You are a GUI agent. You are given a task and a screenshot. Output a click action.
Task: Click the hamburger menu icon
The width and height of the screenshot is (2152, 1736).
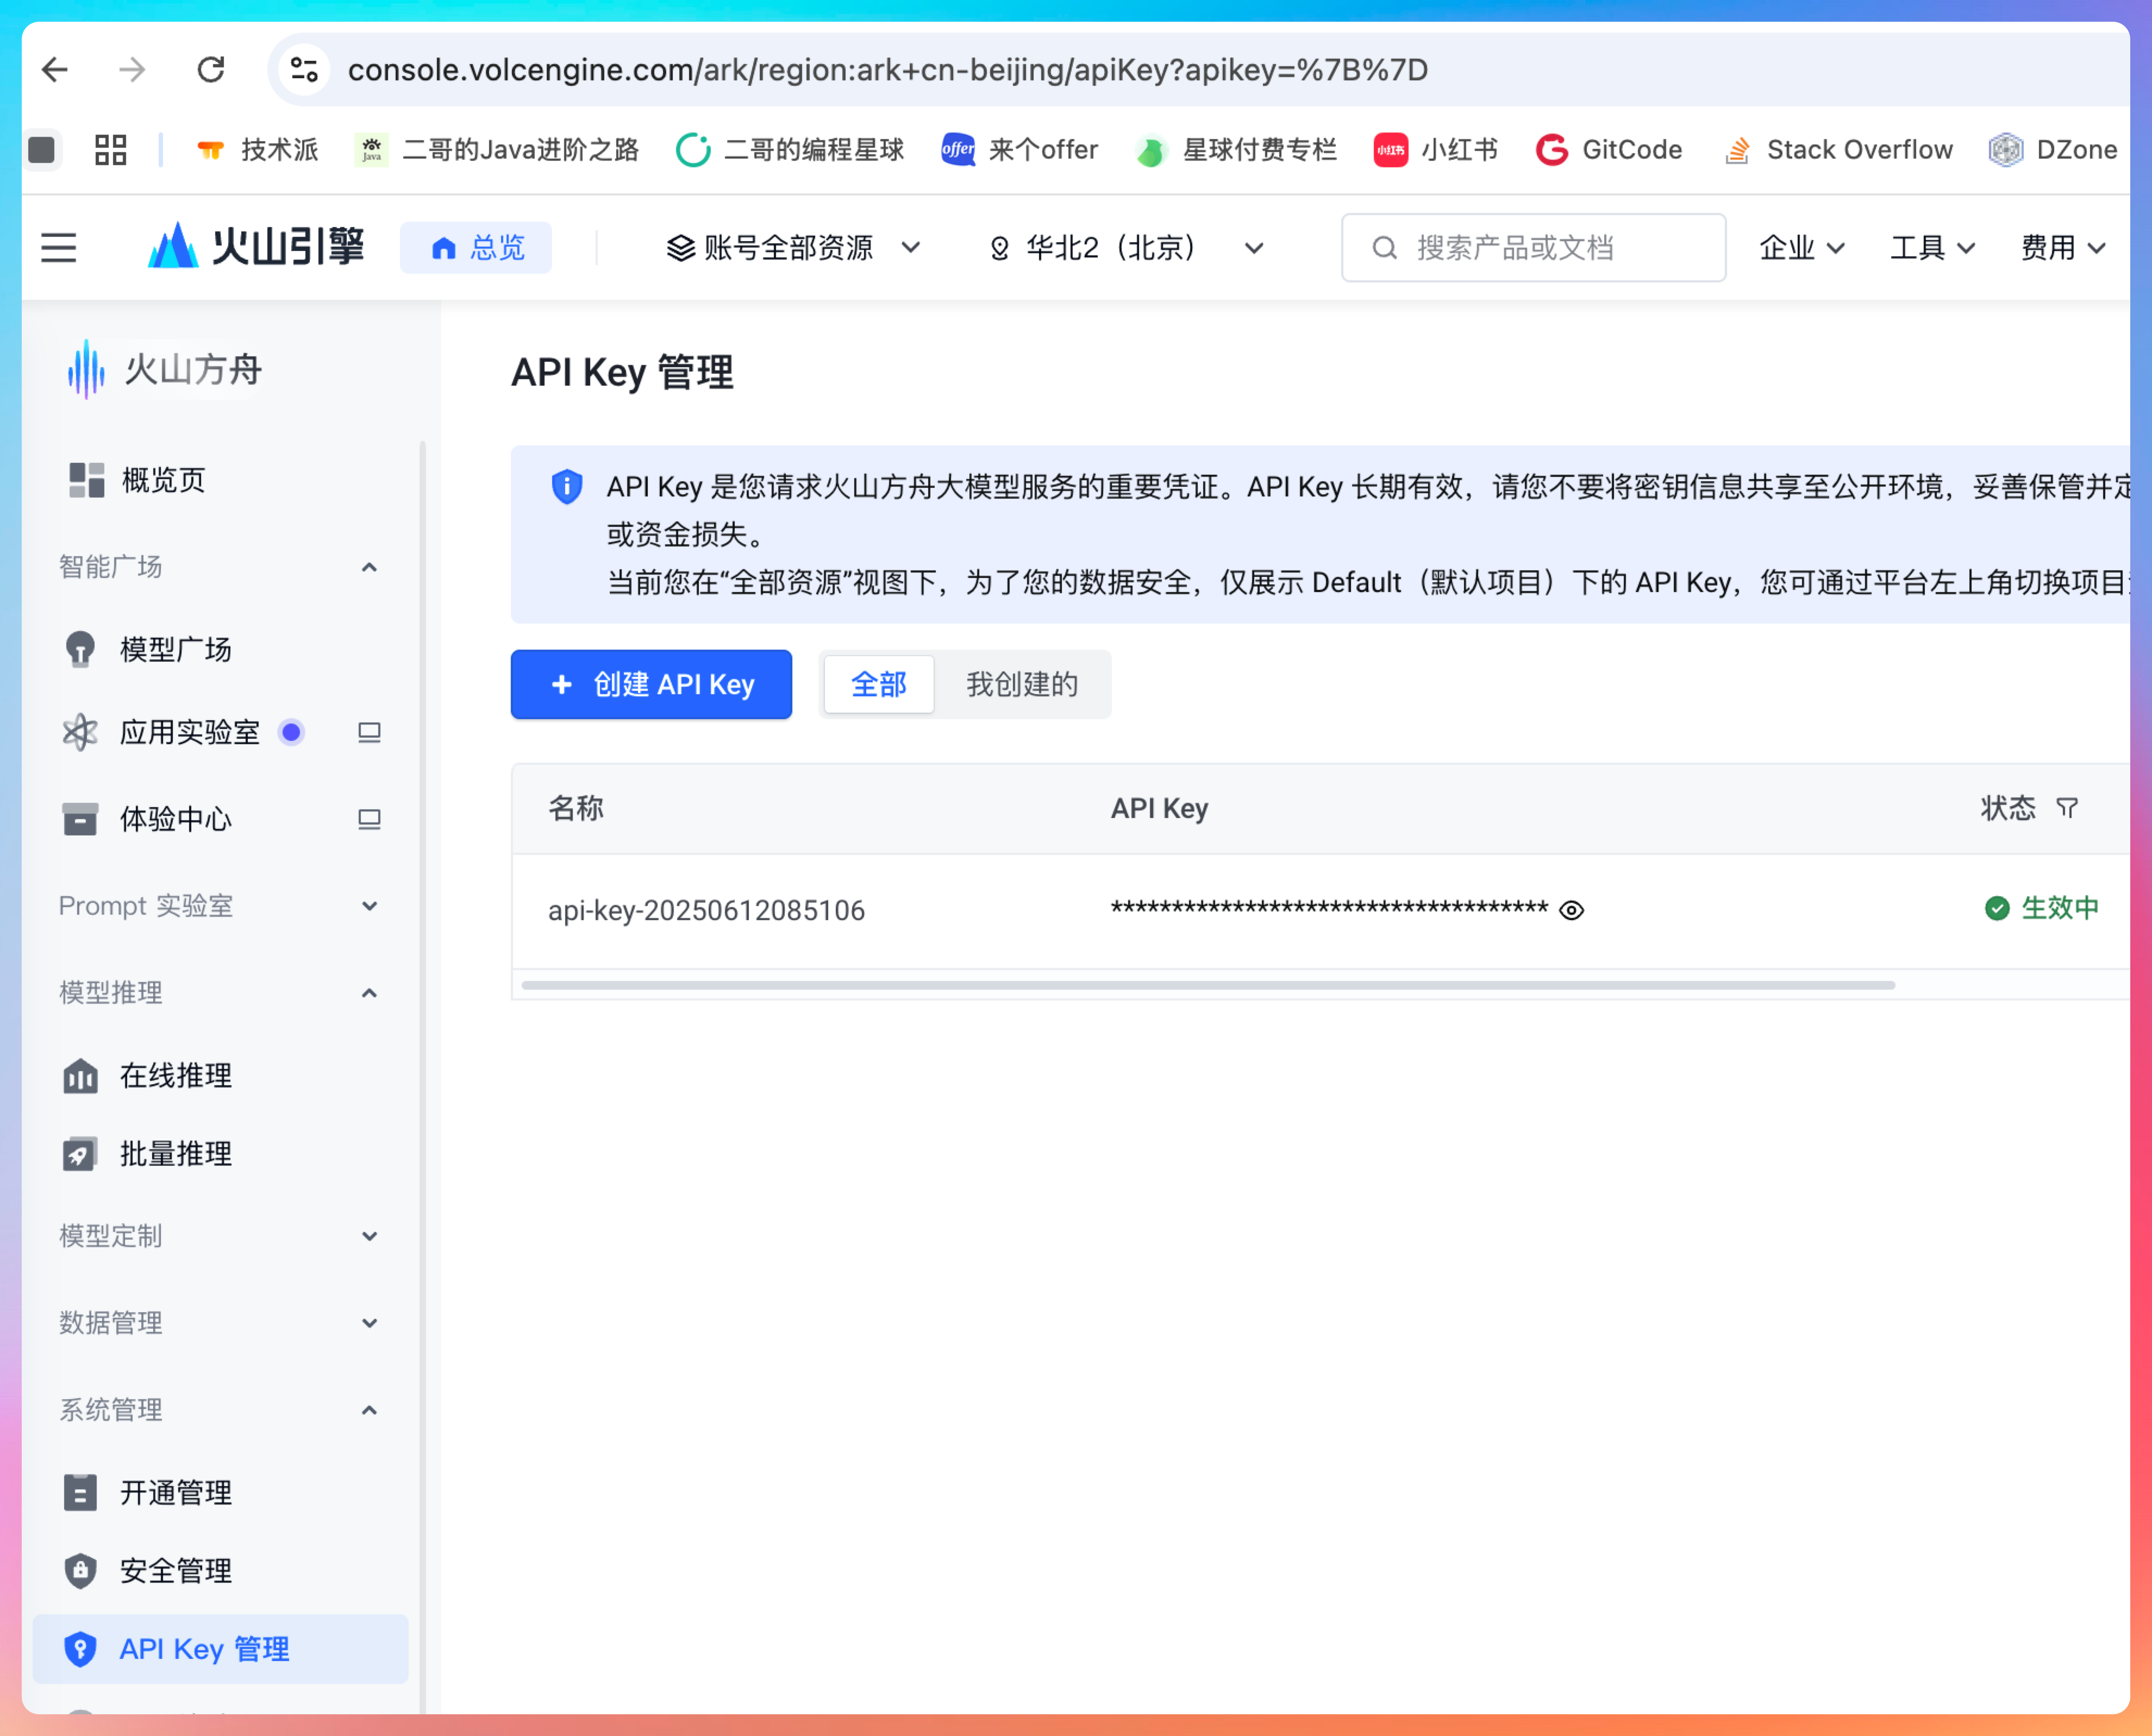pyautogui.click(x=59, y=247)
